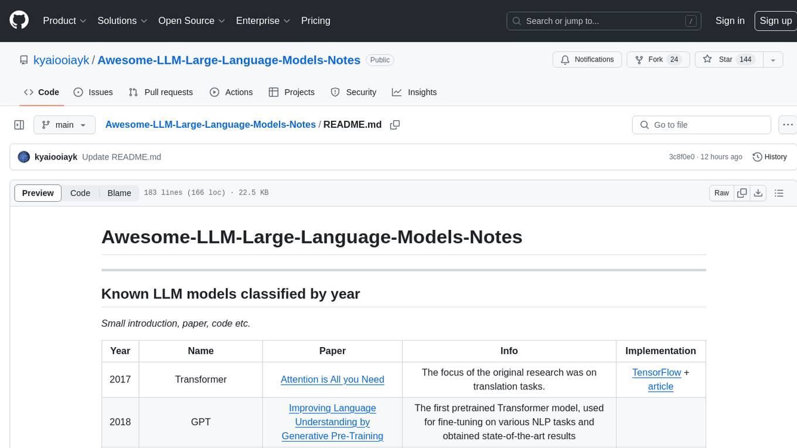797x448 pixels.
Task: Open the kyaiooiayk owner profile link
Action: click(x=62, y=60)
